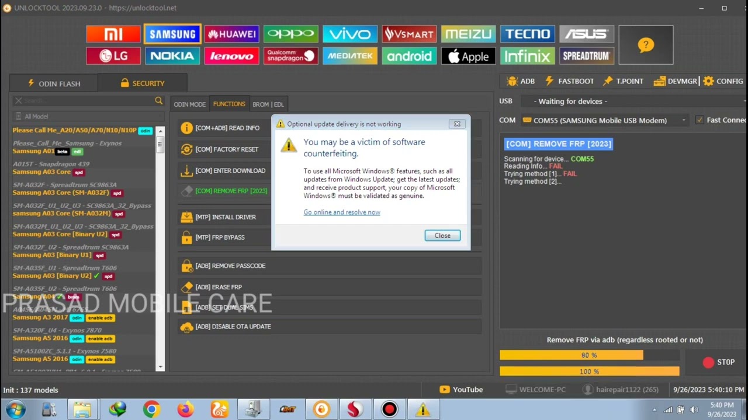This screenshot has height=420, width=748.
Task: Open the T.POINT test point tool
Action: click(x=623, y=81)
